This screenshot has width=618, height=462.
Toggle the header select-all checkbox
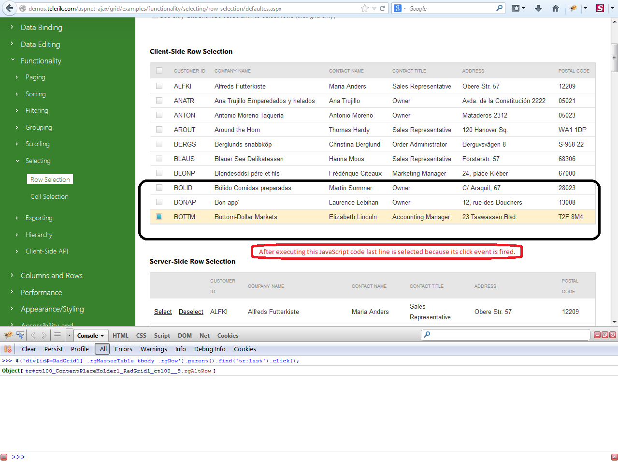[x=159, y=71]
